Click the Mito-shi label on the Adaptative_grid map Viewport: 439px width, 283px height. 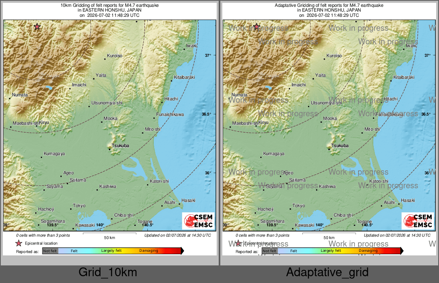373,129
